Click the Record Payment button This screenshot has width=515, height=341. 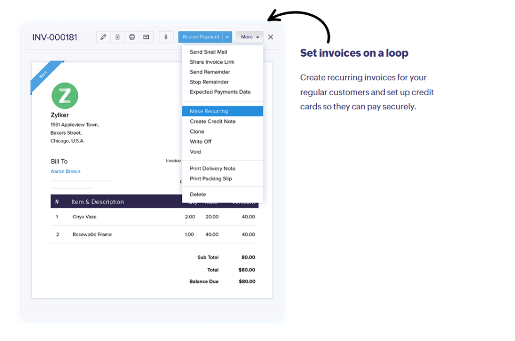coord(201,37)
